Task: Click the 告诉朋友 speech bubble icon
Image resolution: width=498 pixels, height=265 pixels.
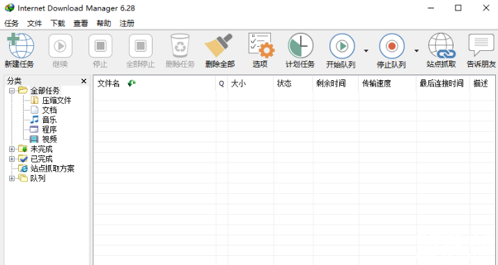Action: tap(481, 45)
